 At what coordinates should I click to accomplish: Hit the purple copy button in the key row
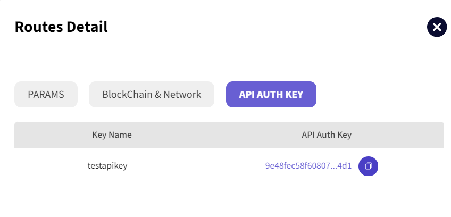pyautogui.click(x=368, y=166)
